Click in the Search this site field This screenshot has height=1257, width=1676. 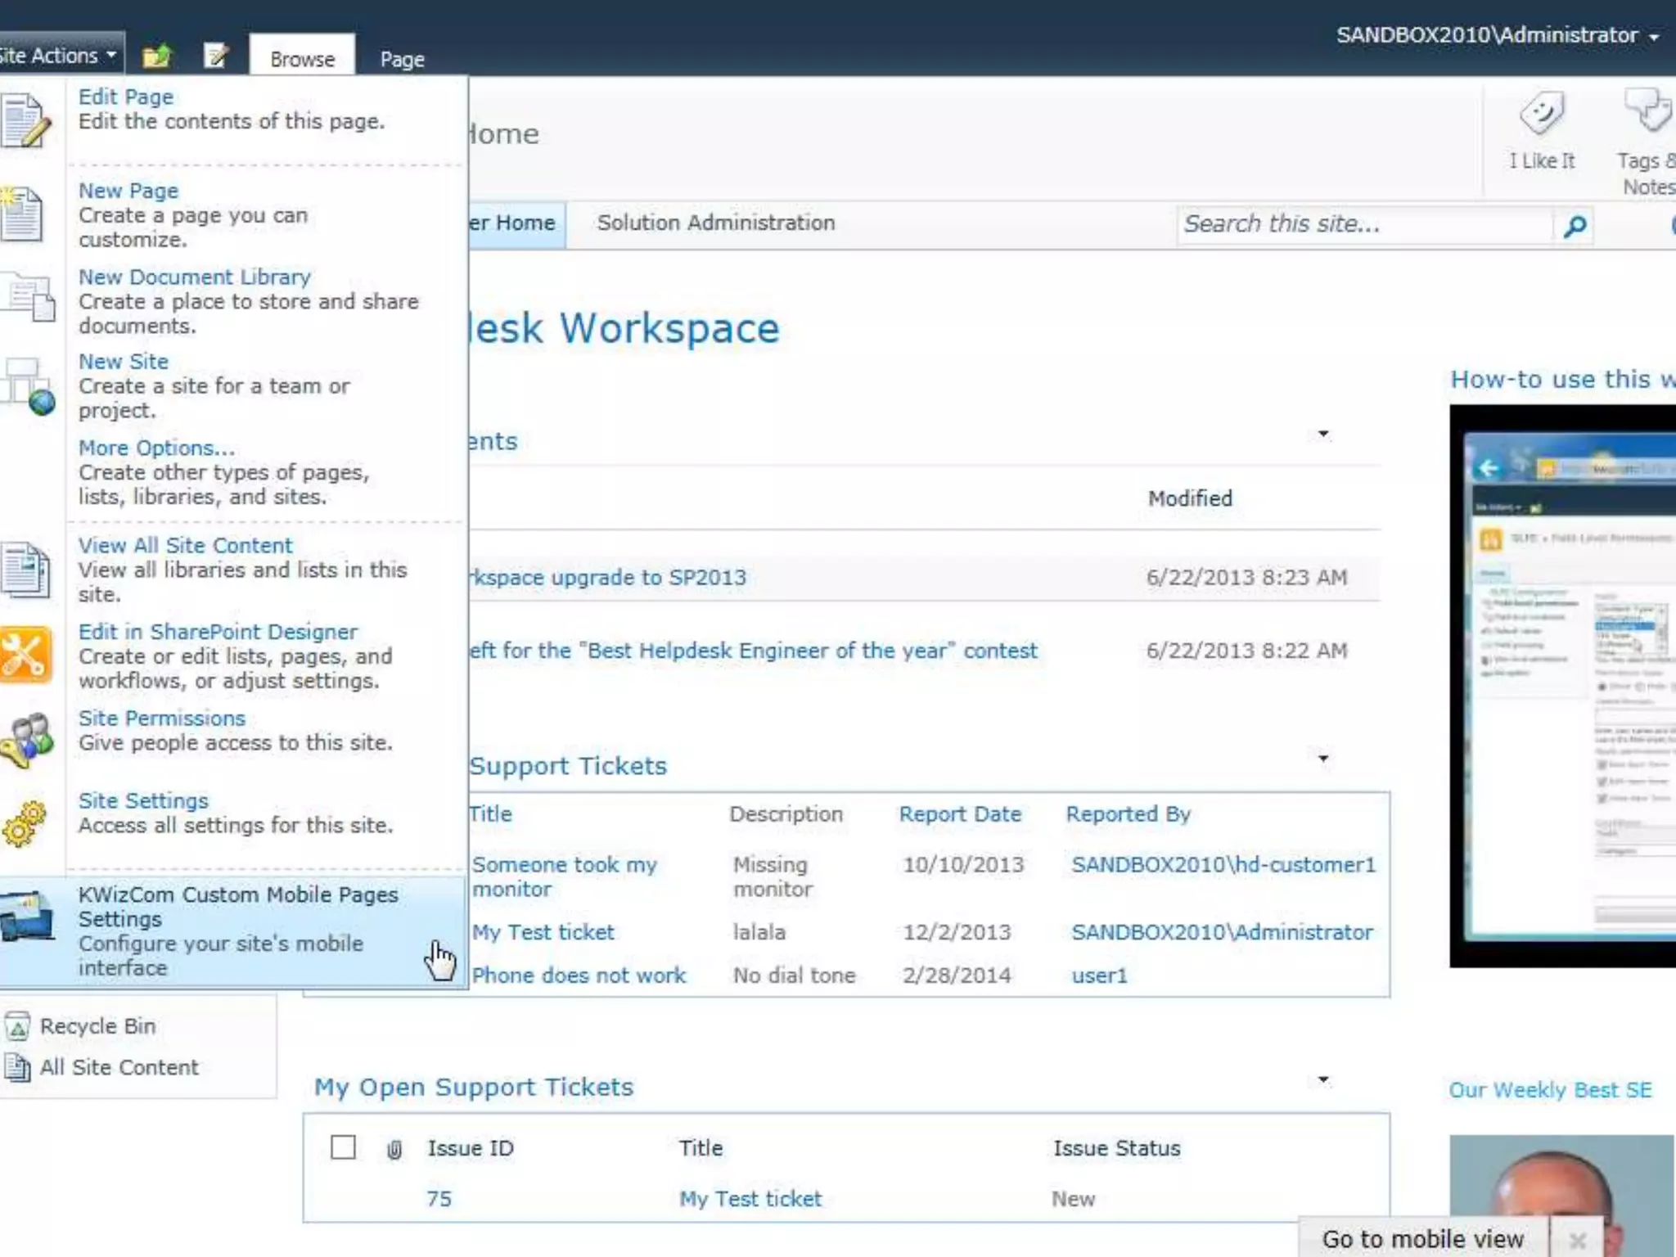pyautogui.click(x=1364, y=224)
